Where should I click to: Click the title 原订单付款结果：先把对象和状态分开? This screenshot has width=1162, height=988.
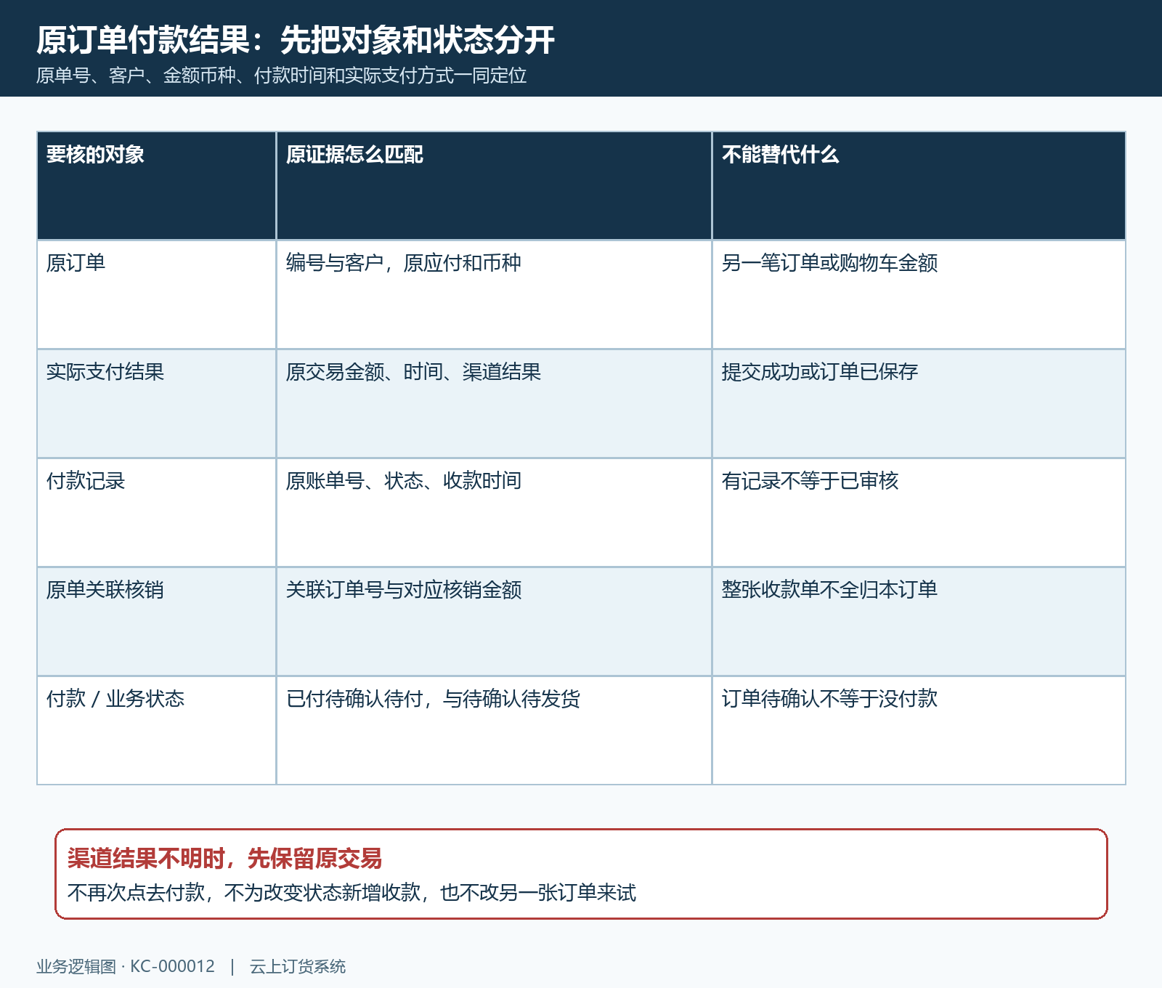pyautogui.click(x=296, y=40)
